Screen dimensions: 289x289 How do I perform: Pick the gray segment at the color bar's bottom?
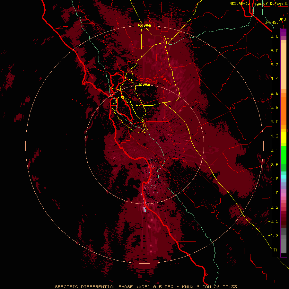[x=284, y=246]
